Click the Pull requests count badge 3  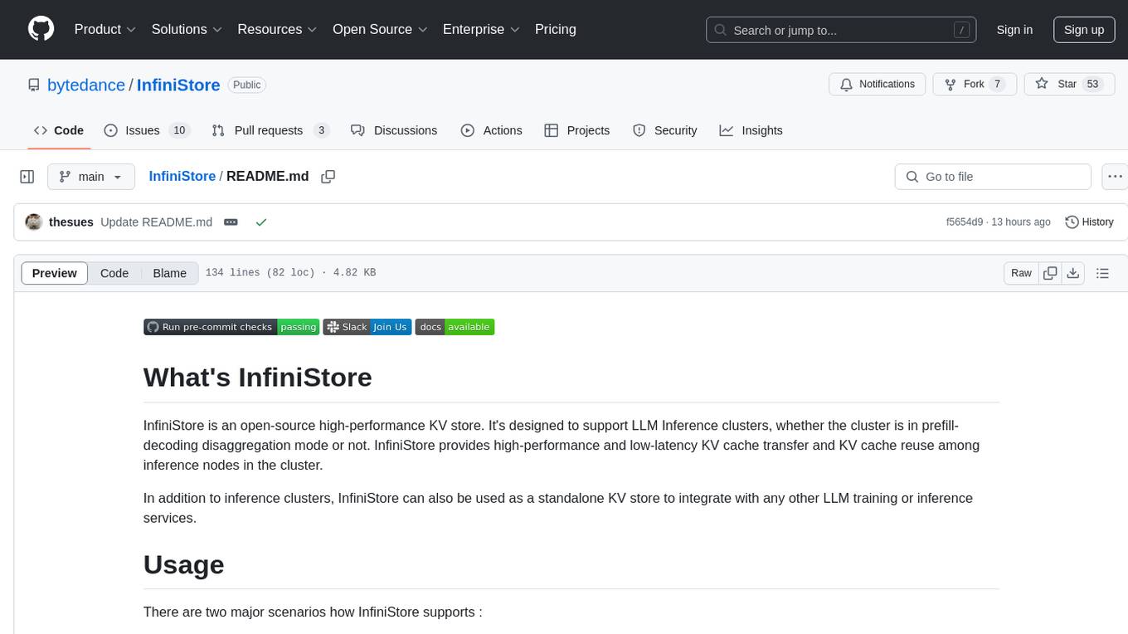tap(322, 130)
